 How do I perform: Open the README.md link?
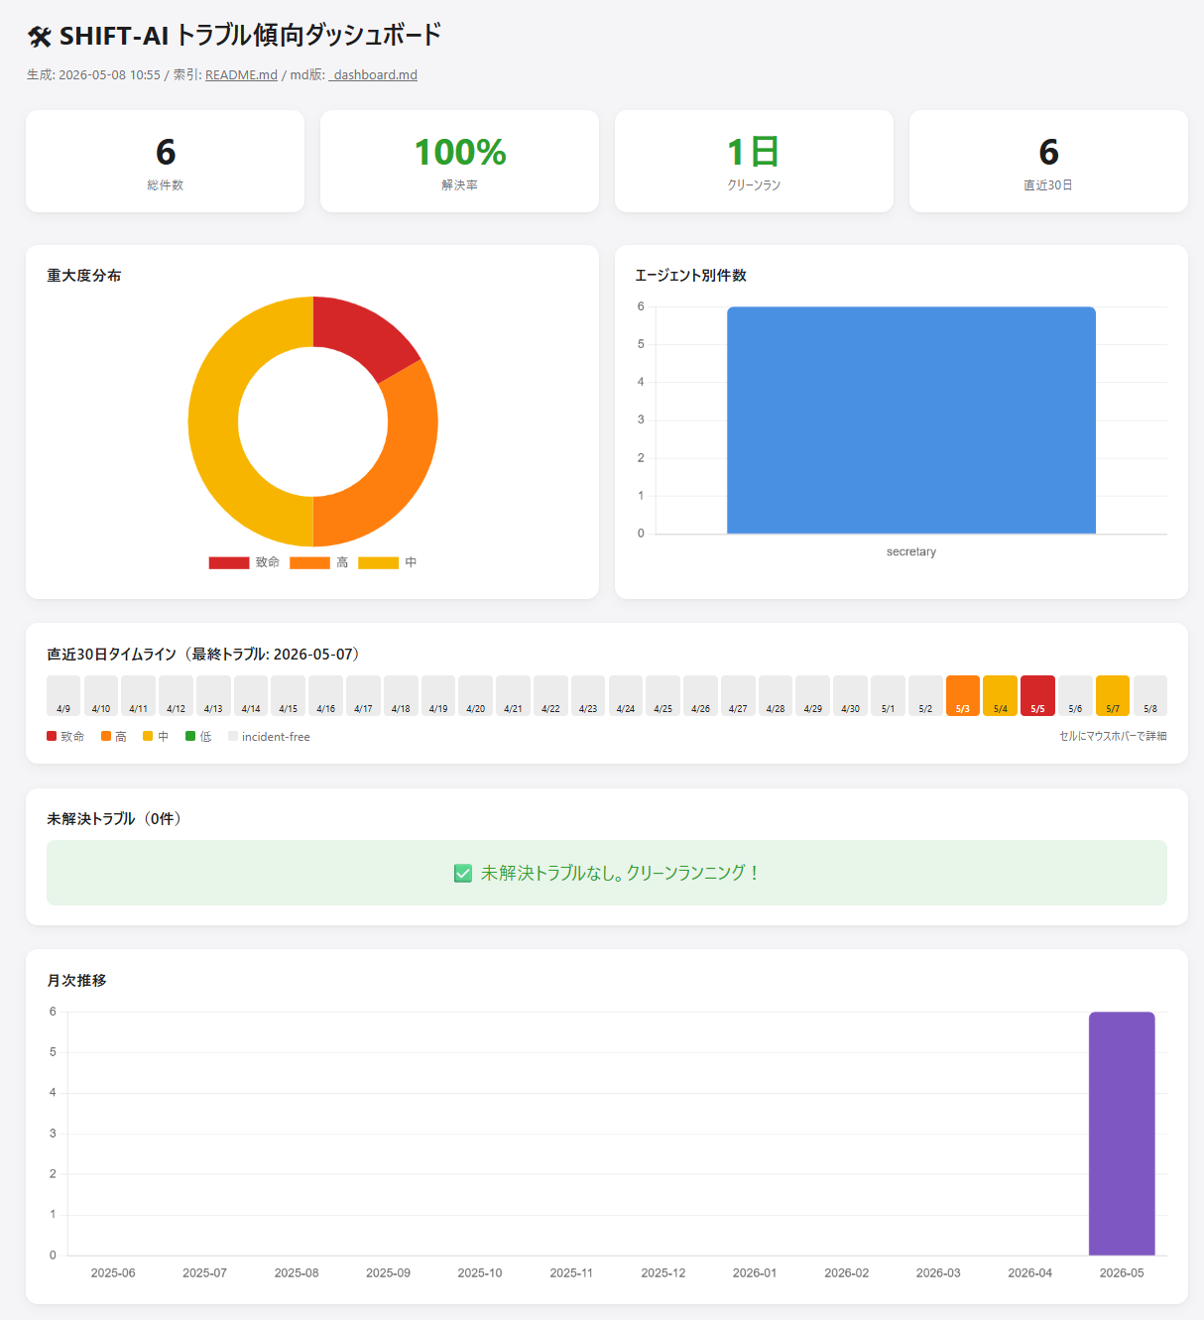coord(241,74)
